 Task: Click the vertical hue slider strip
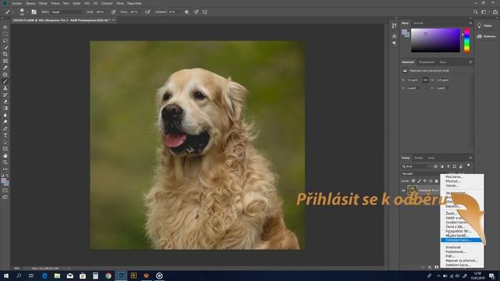click(x=466, y=40)
